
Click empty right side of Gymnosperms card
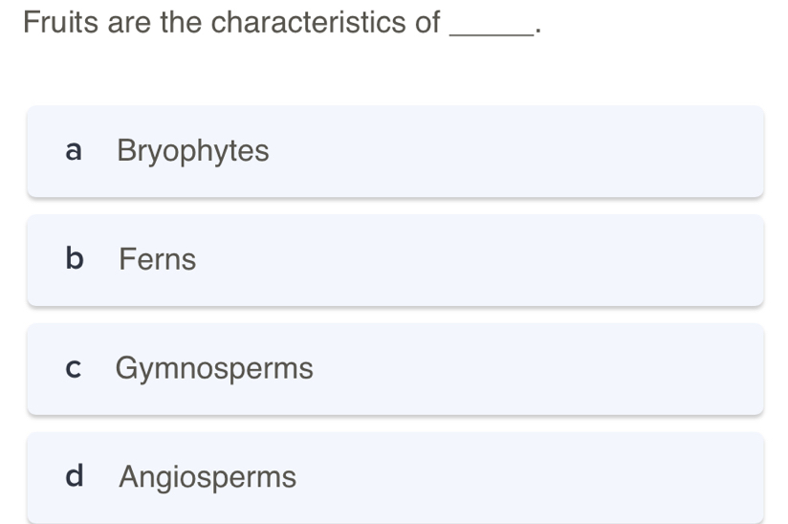(574, 368)
